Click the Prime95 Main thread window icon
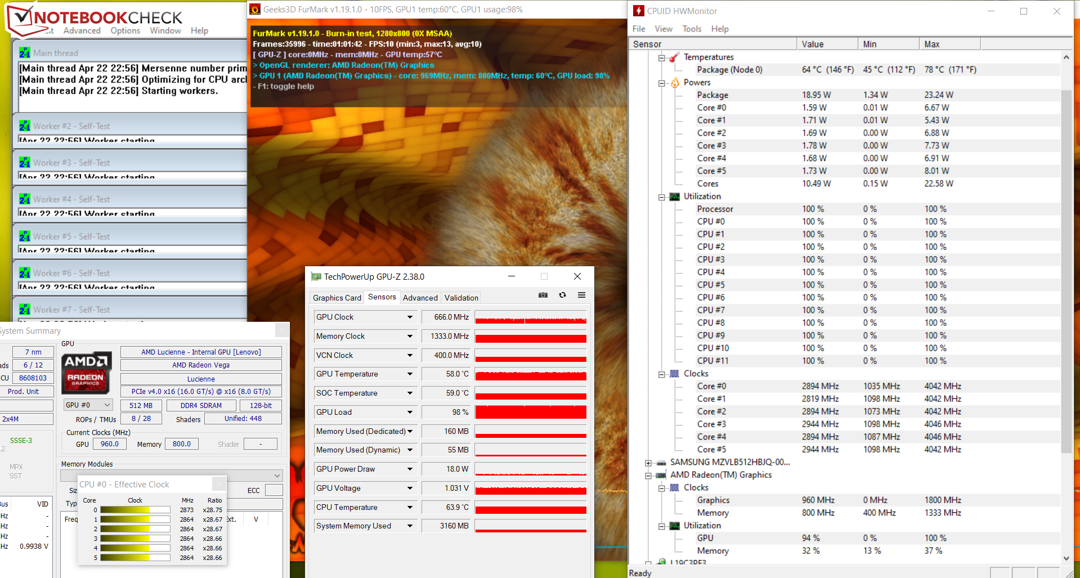Screen dimensions: 1080x578 click(25, 53)
